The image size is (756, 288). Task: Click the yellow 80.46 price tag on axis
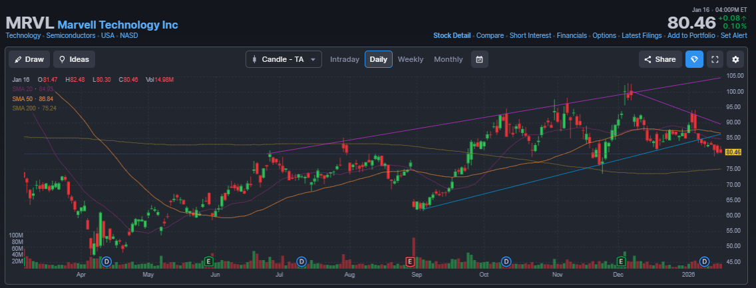733,152
